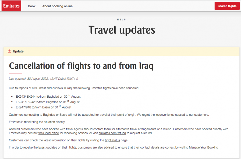The height and width of the screenshot is (159, 241).
Task: Open the About booking online menu
Action: coord(57,6)
